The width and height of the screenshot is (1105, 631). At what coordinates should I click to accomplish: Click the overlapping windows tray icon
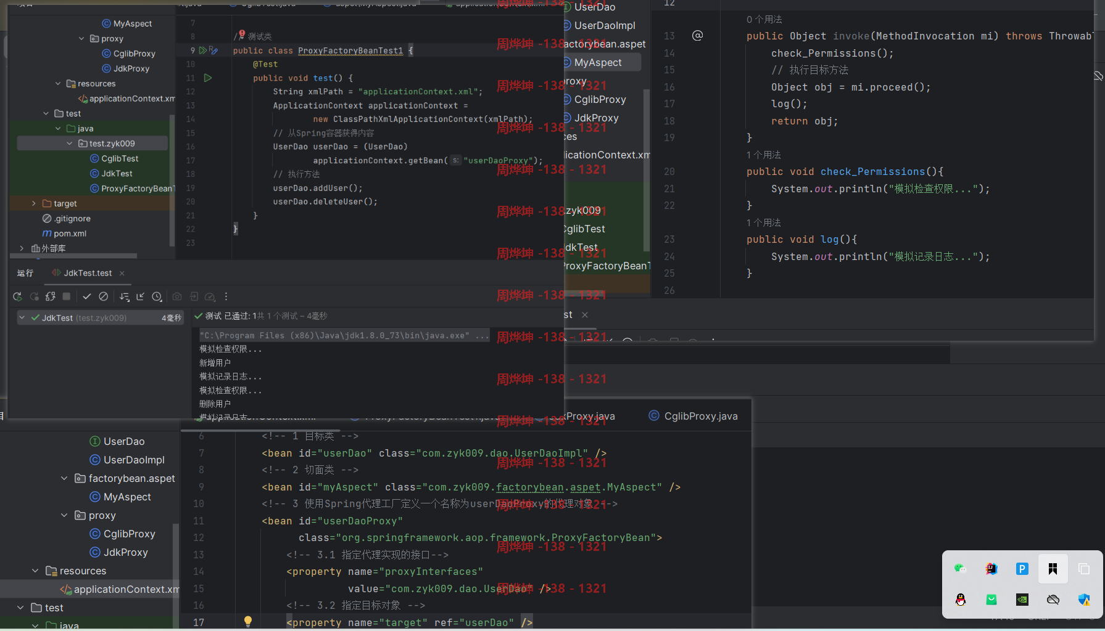(1084, 569)
